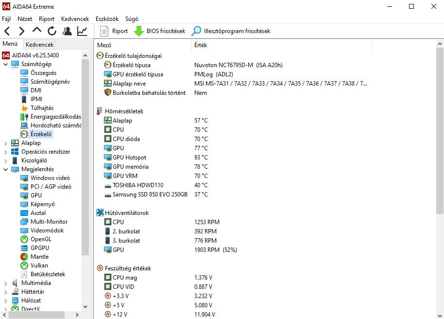This screenshot has width=444, height=319.
Task: Click Illesztőprogram frissítések button
Action: coord(231,31)
